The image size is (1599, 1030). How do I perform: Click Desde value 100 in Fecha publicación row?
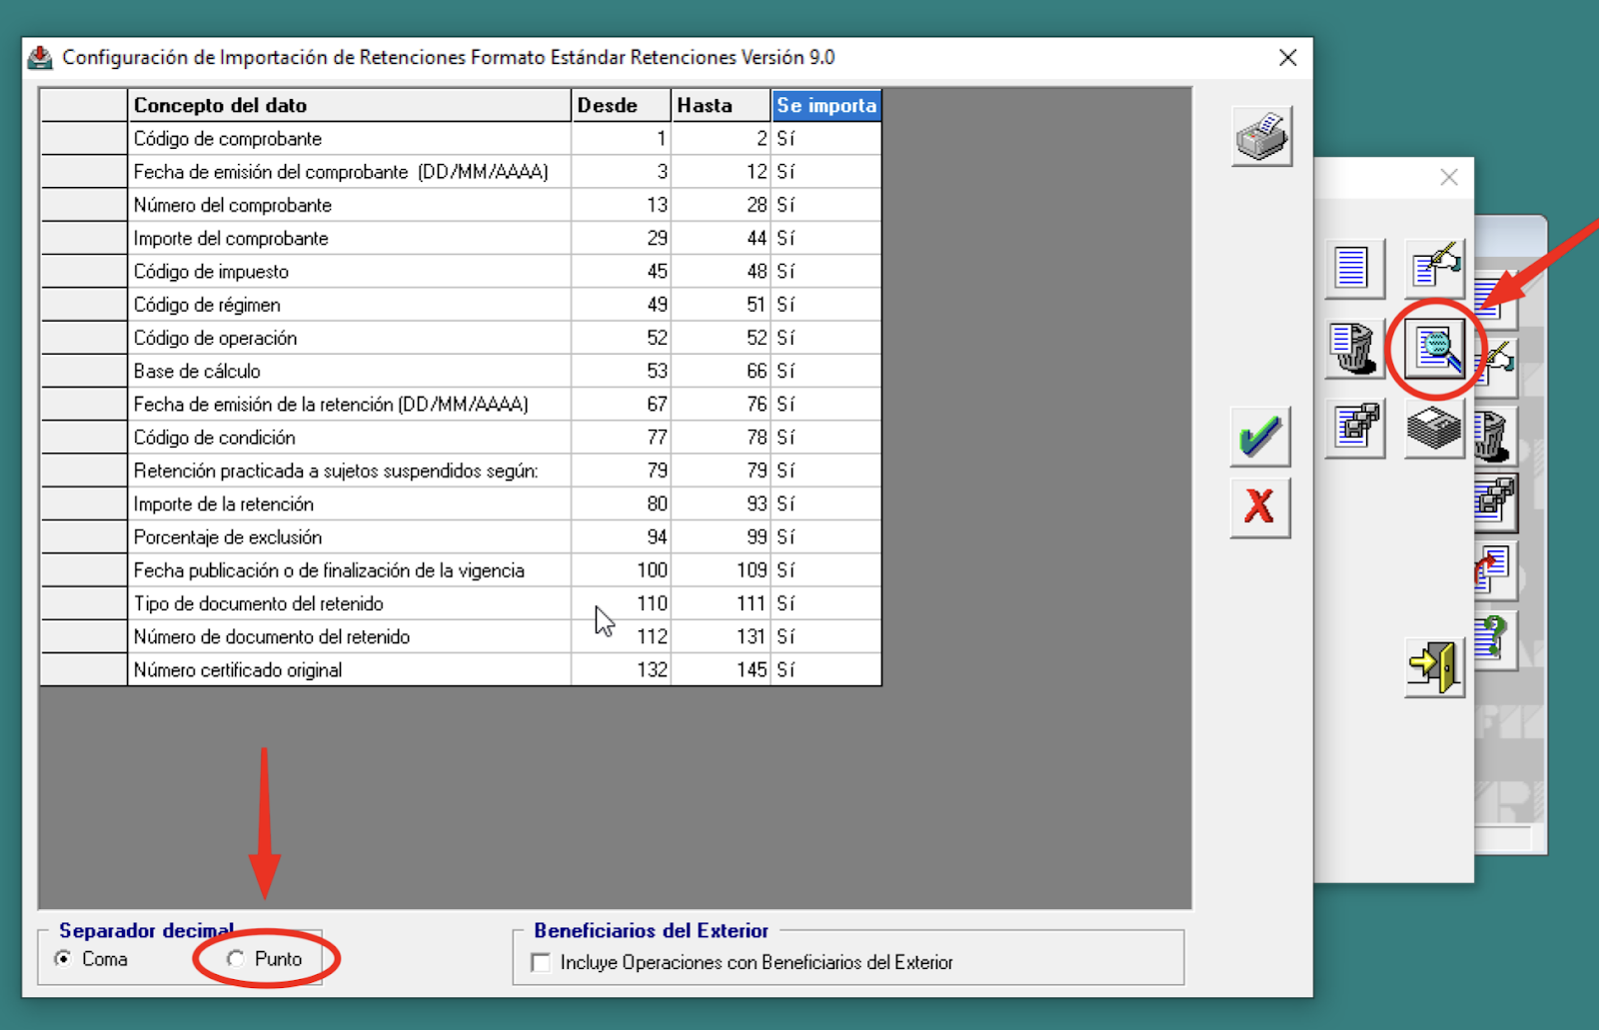(x=621, y=570)
